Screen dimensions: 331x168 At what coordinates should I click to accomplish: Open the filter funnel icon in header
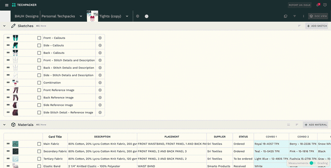coord(295,16)
